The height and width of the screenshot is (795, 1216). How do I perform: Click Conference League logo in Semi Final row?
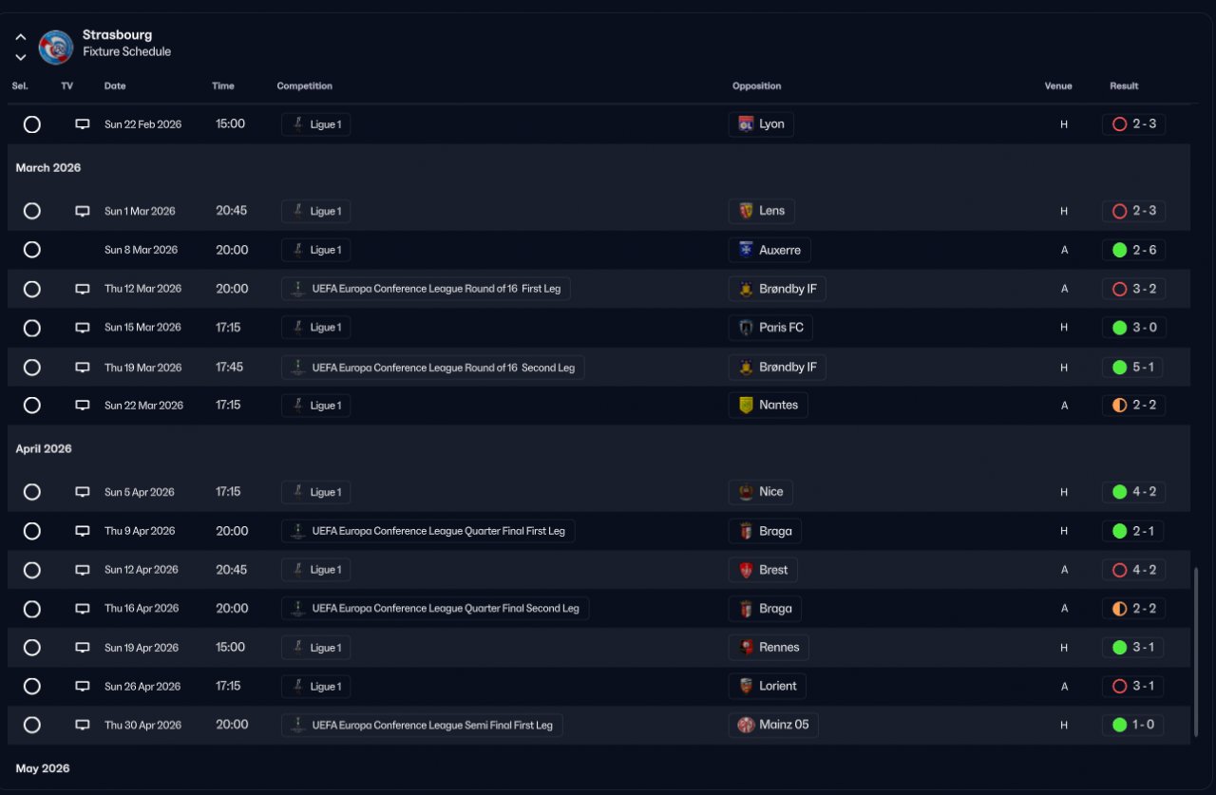(x=298, y=725)
